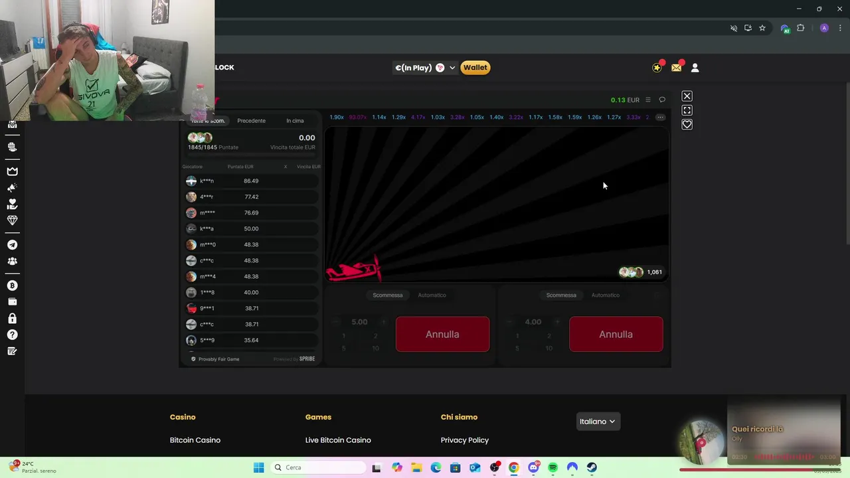Click player 4***r row with 77.42
This screenshot has width=850, height=478.
tap(251, 197)
